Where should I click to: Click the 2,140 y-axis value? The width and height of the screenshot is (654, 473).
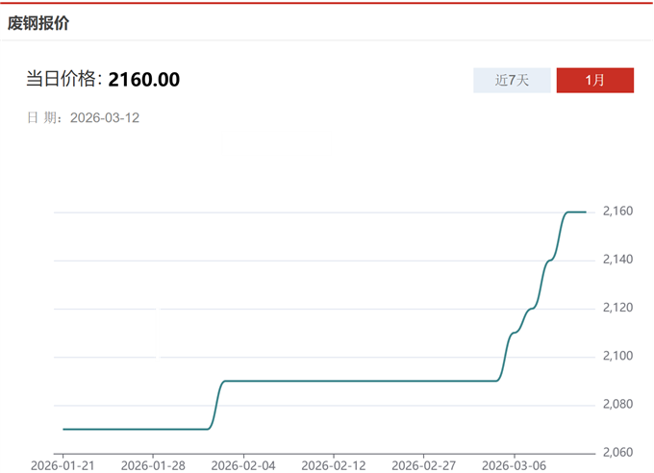point(617,260)
